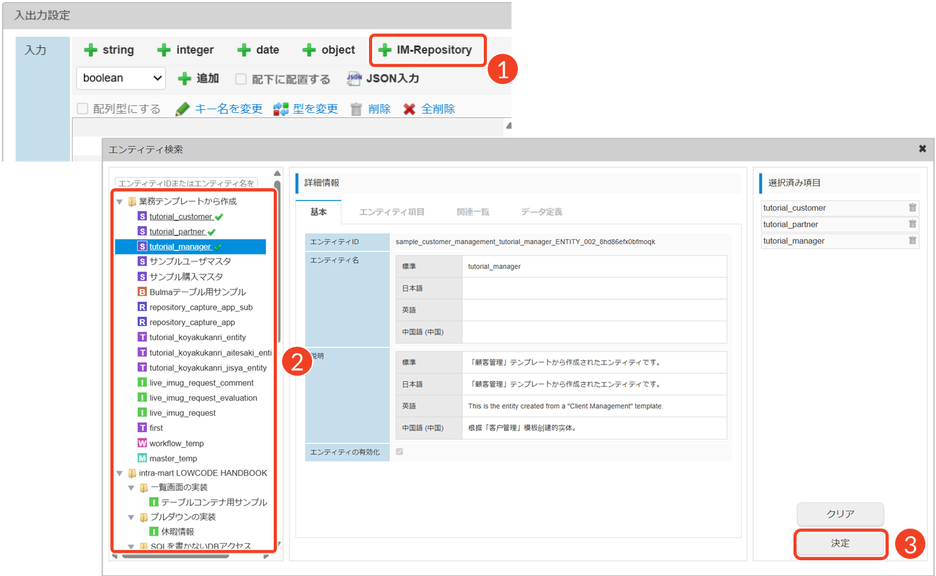Image resolution: width=936 pixels, height=576 pixels.
Task: Toggle the 配列型にする checkbox
Action: [x=83, y=109]
